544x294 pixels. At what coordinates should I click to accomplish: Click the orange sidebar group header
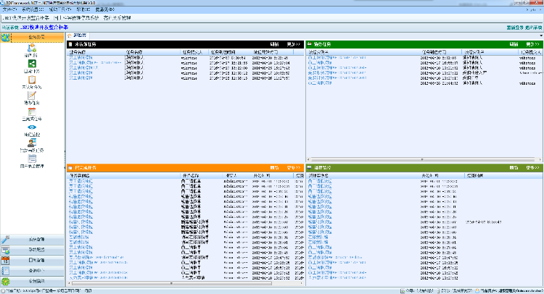click(32, 38)
